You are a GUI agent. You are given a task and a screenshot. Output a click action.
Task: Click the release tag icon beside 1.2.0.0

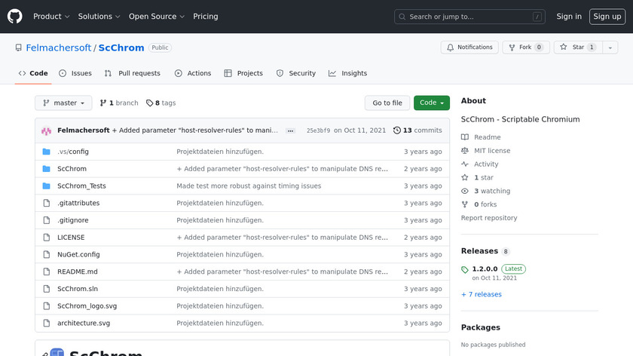pos(465,269)
